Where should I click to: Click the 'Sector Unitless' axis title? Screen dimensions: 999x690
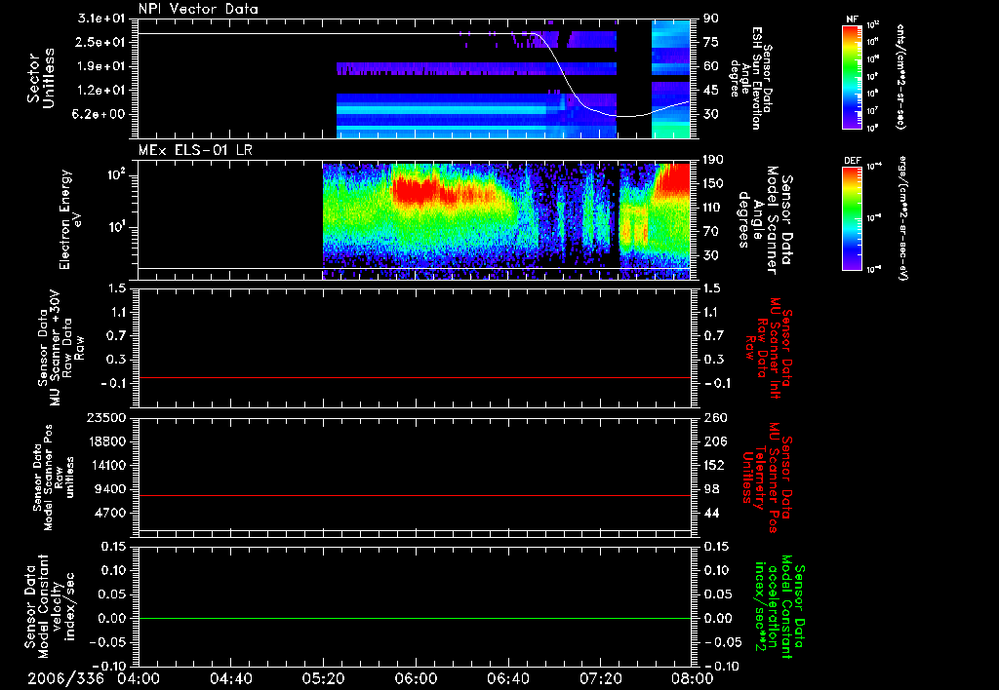click(x=40, y=78)
